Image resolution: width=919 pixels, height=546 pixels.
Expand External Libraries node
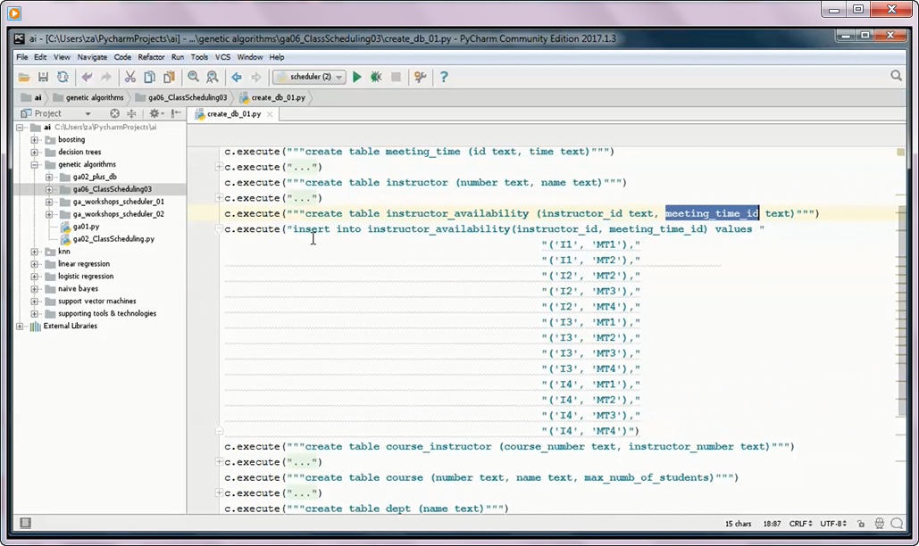(x=20, y=326)
